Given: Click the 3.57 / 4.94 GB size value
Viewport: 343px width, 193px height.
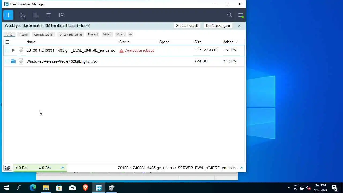Looking at the screenshot, I should pos(206,50).
